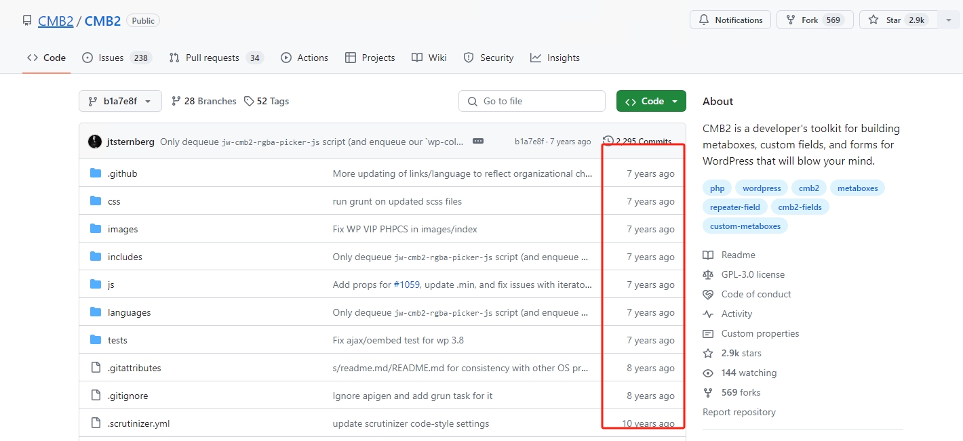Open the js folder
The width and height of the screenshot is (963, 441).
[111, 285]
